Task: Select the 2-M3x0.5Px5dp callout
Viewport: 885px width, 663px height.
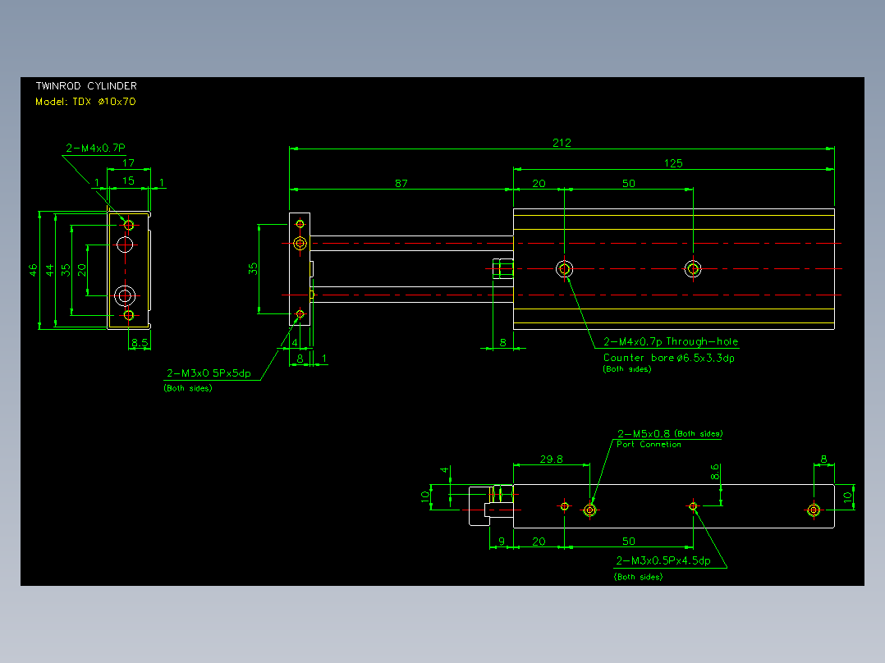Action: click(209, 373)
